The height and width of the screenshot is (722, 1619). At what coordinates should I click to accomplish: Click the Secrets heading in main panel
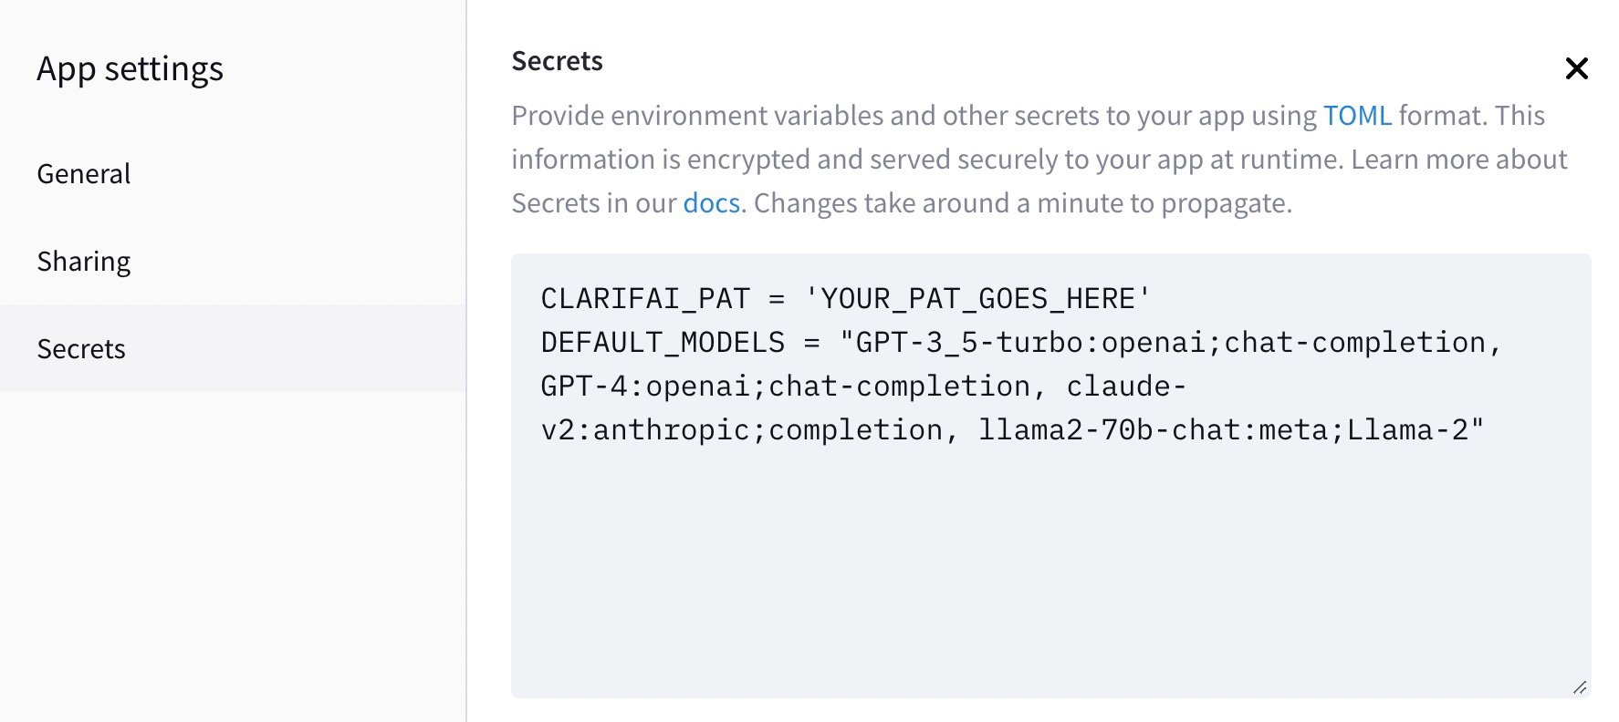tap(557, 61)
